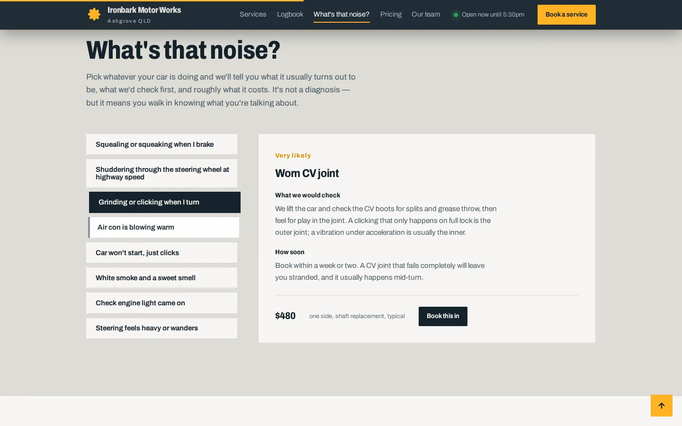Click the How soon subheading
Viewport: 682px width, 426px height.
point(290,252)
